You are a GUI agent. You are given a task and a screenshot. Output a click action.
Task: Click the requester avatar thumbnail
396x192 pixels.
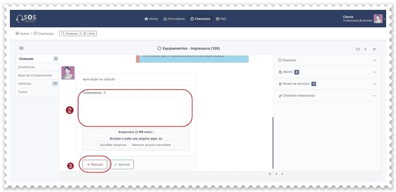pyautogui.click(x=68, y=72)
